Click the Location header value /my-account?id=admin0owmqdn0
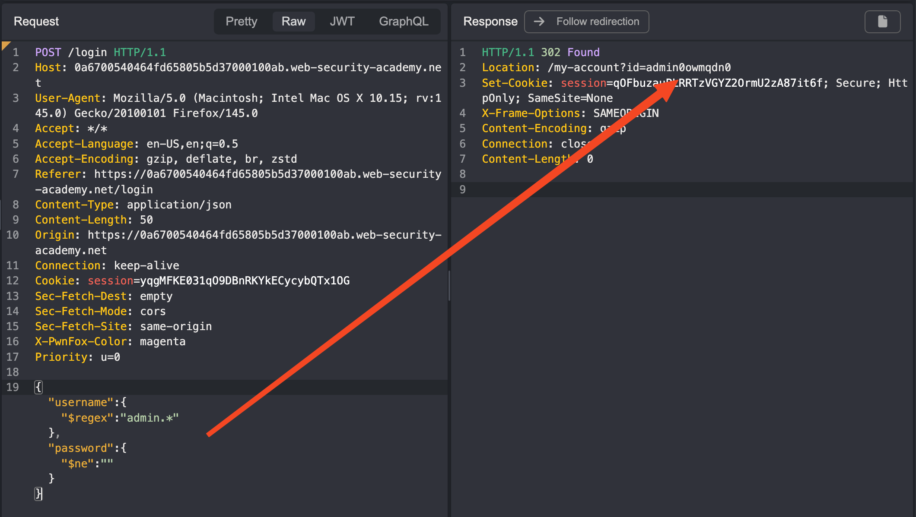916x517 pixels. coord(639,68)
